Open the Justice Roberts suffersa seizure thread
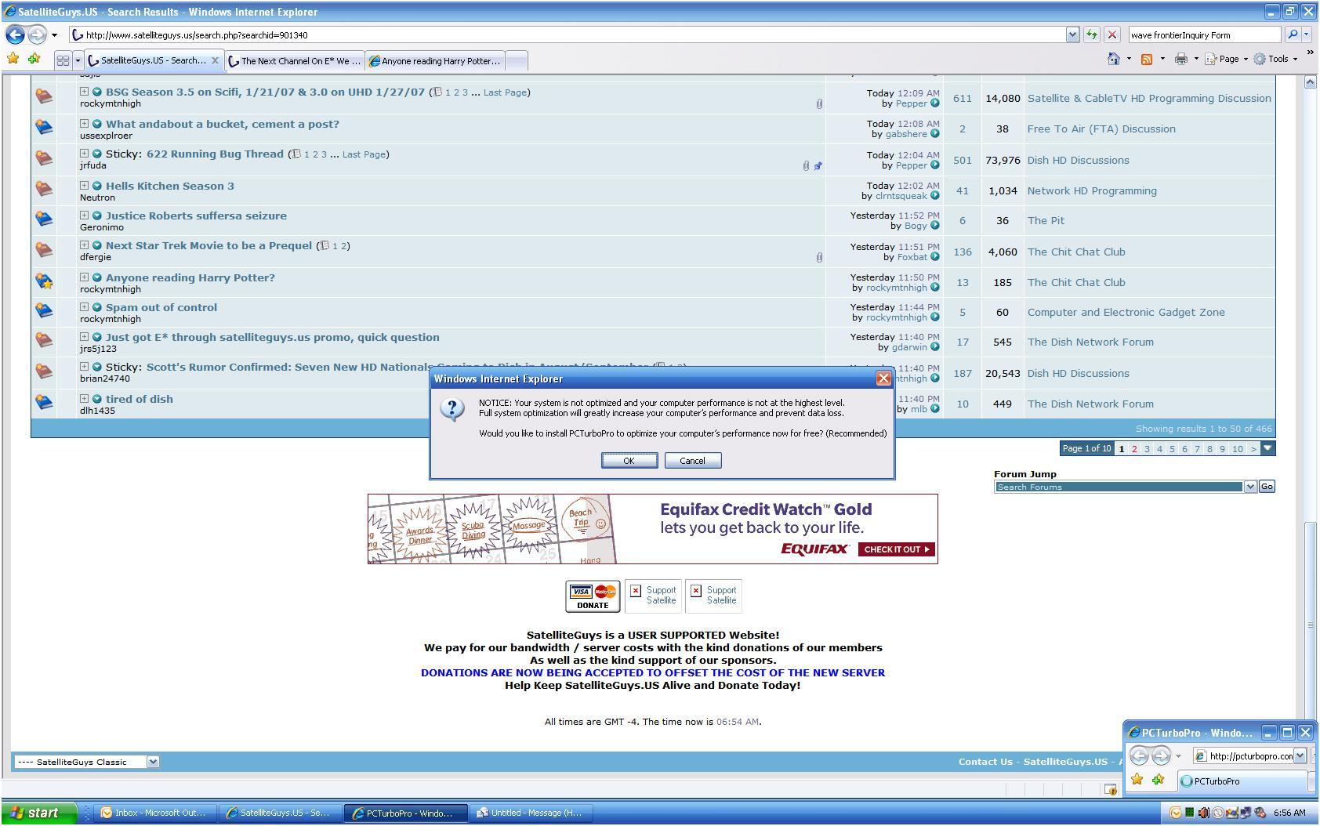This screenshot has width=1320, height=826. point(196,216)
